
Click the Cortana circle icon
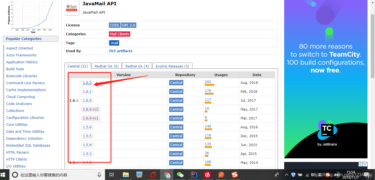(15, 175)
